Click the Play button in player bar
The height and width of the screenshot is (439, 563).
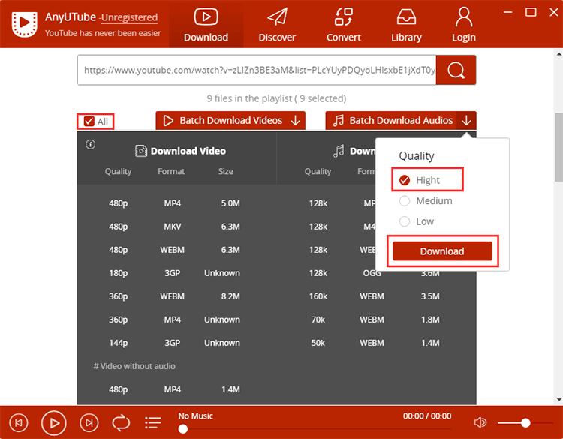tap(54, 423)
